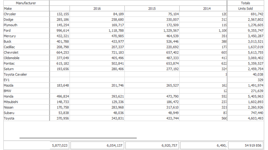Viewport: 268px width, 150px height.
Task: Select the EV1 row
Action: coord(134,80)
